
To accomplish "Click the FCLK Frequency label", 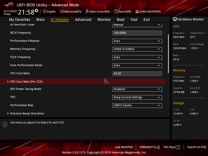I will pyautogui.click(x=20, y=57).
